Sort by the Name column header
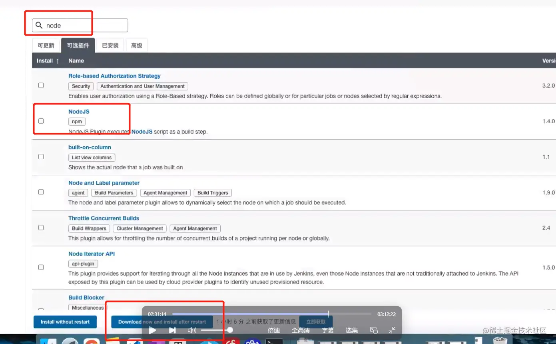Viewport: 556px width, 344px height. 76,61
